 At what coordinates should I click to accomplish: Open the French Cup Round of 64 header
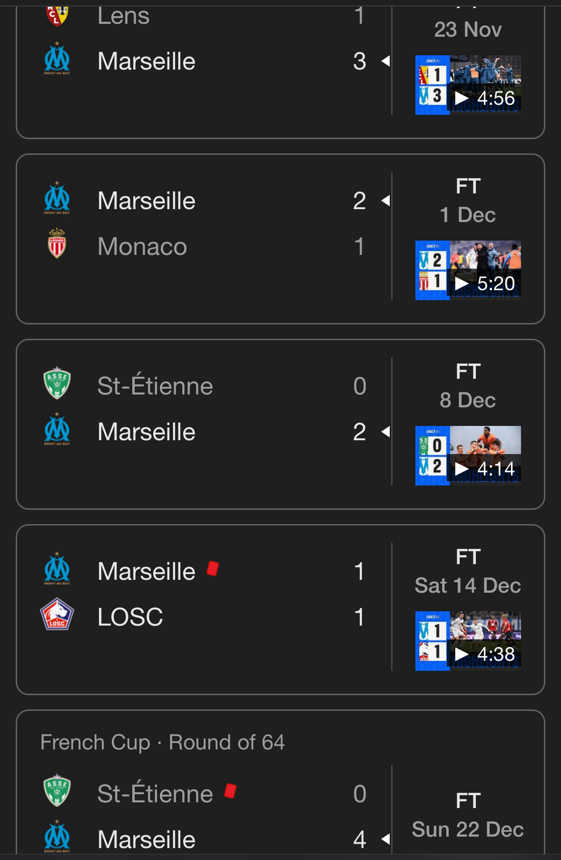163,742
